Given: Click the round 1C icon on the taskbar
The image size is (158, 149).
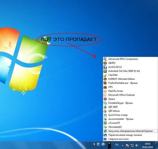Looking at the screenshot, I should [x=103, y=144].
